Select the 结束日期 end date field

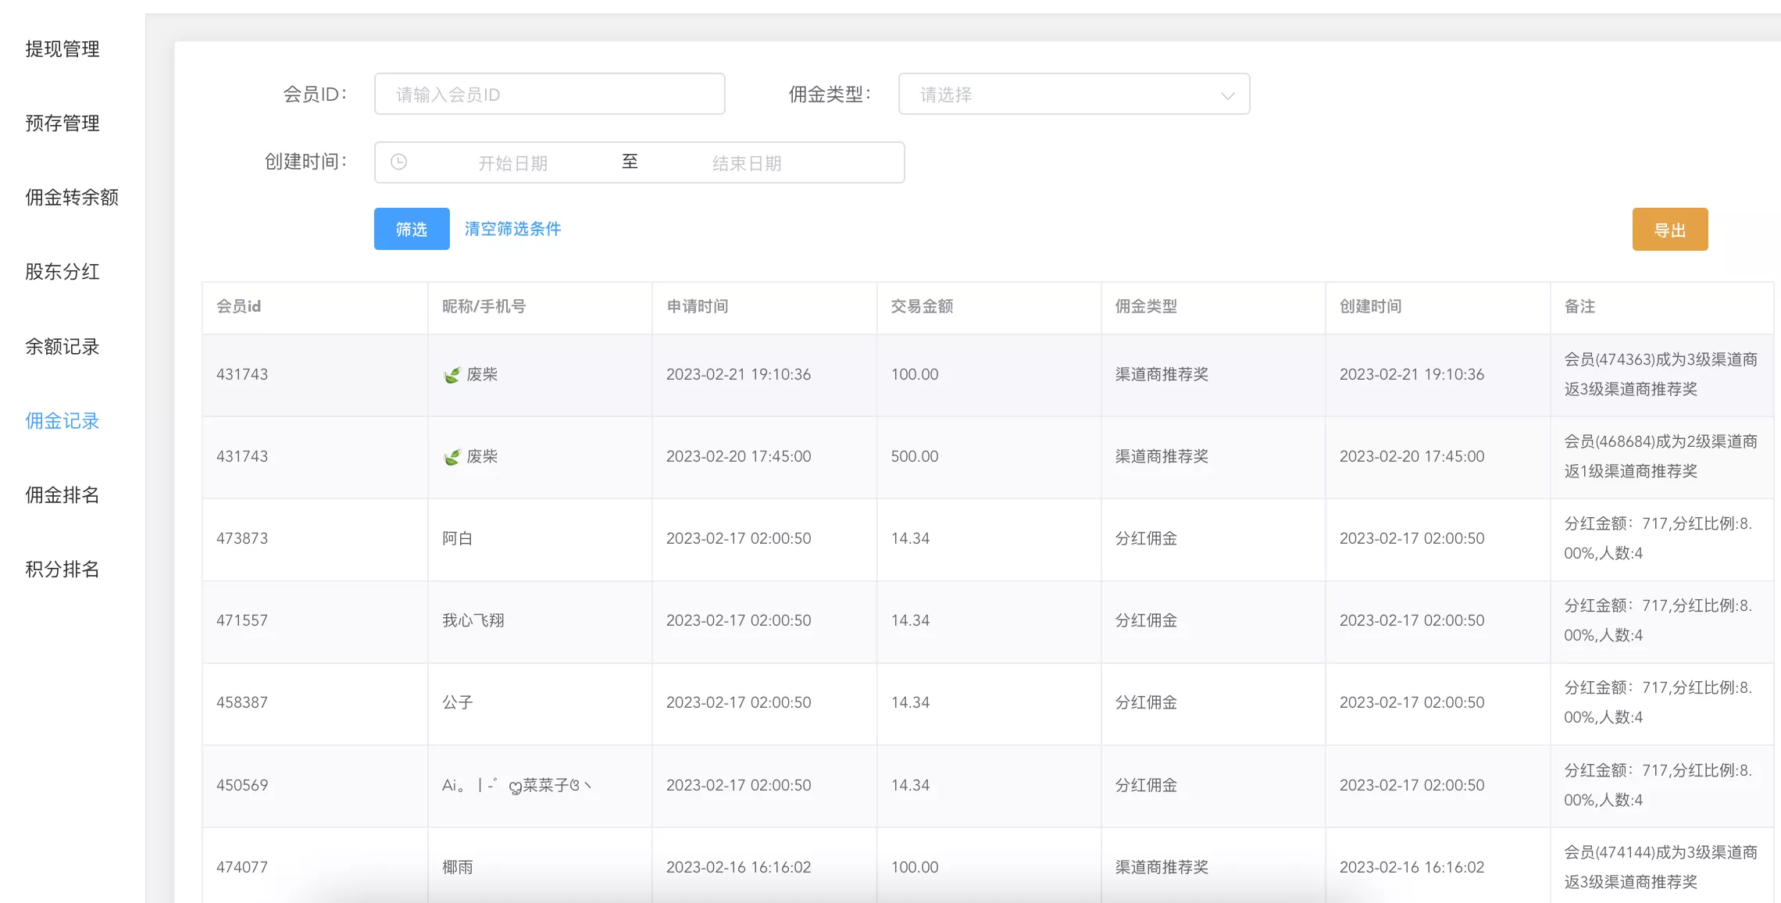point(747,162)
